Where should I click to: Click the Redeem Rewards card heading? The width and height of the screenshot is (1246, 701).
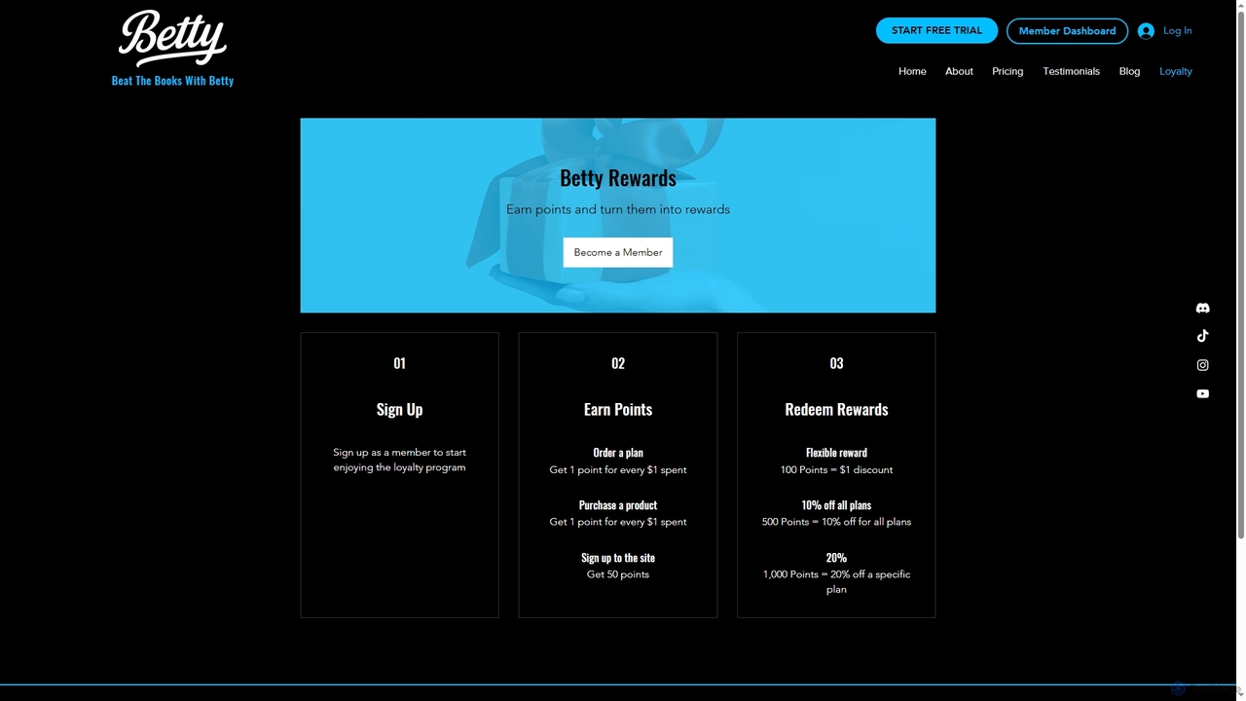(x=836, y=409)
